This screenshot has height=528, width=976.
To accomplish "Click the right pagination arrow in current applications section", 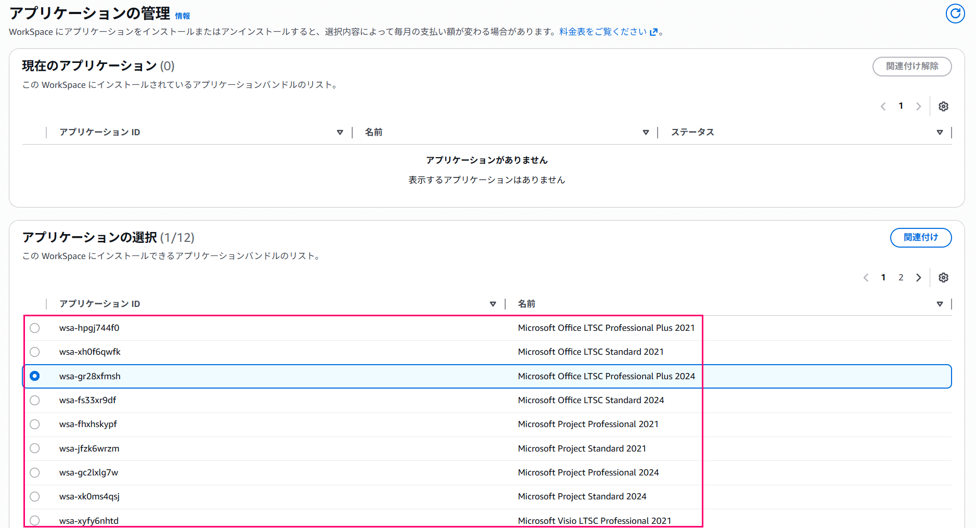I will [x=919, y=106].
